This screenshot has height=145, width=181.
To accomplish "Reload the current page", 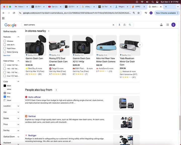I will click(14, 13).
